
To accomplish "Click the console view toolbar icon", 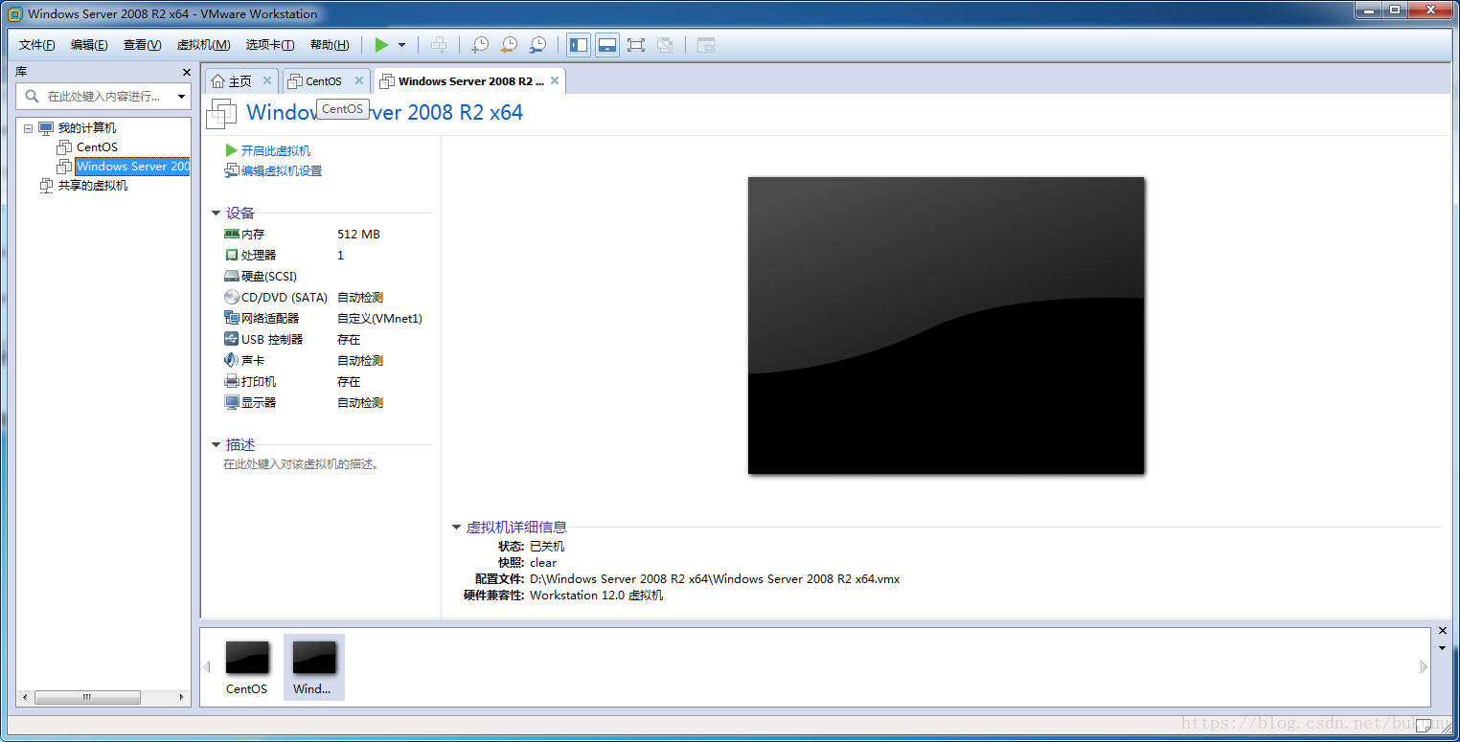I will click(x=706, y=45).
